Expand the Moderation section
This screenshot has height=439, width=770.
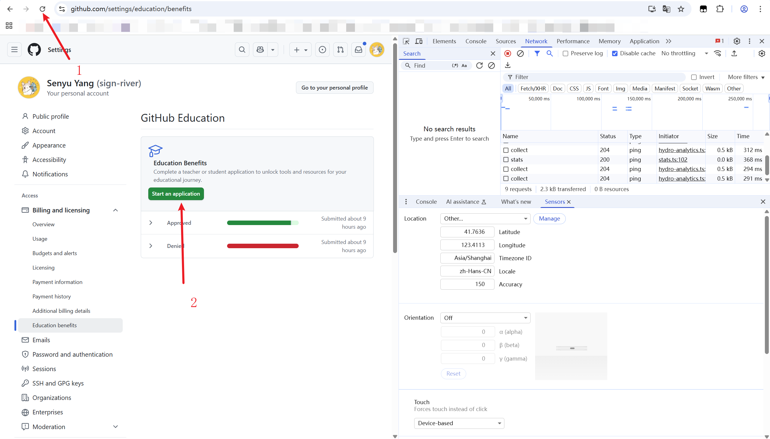coord(115,427)
